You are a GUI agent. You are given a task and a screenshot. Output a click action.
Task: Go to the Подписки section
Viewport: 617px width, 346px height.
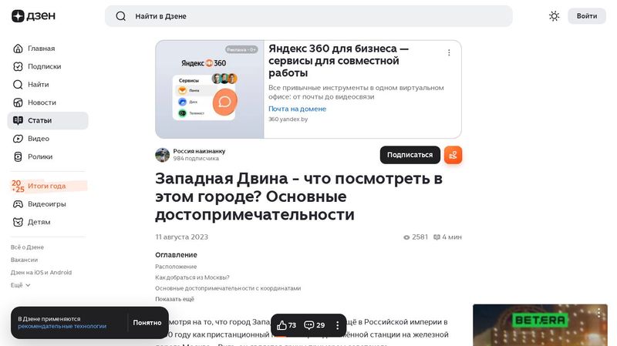coord(44,66)
